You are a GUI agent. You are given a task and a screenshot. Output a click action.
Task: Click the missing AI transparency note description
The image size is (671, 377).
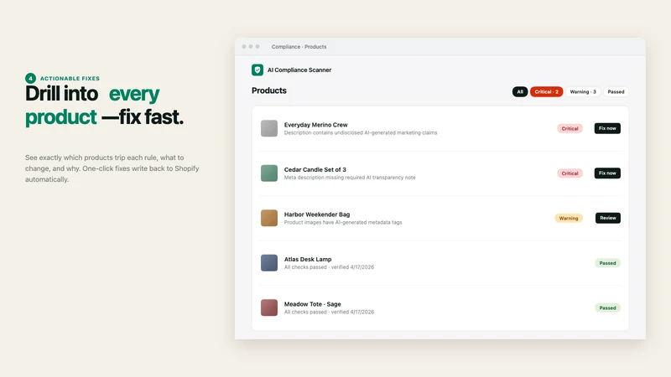(x=350, y=178)
